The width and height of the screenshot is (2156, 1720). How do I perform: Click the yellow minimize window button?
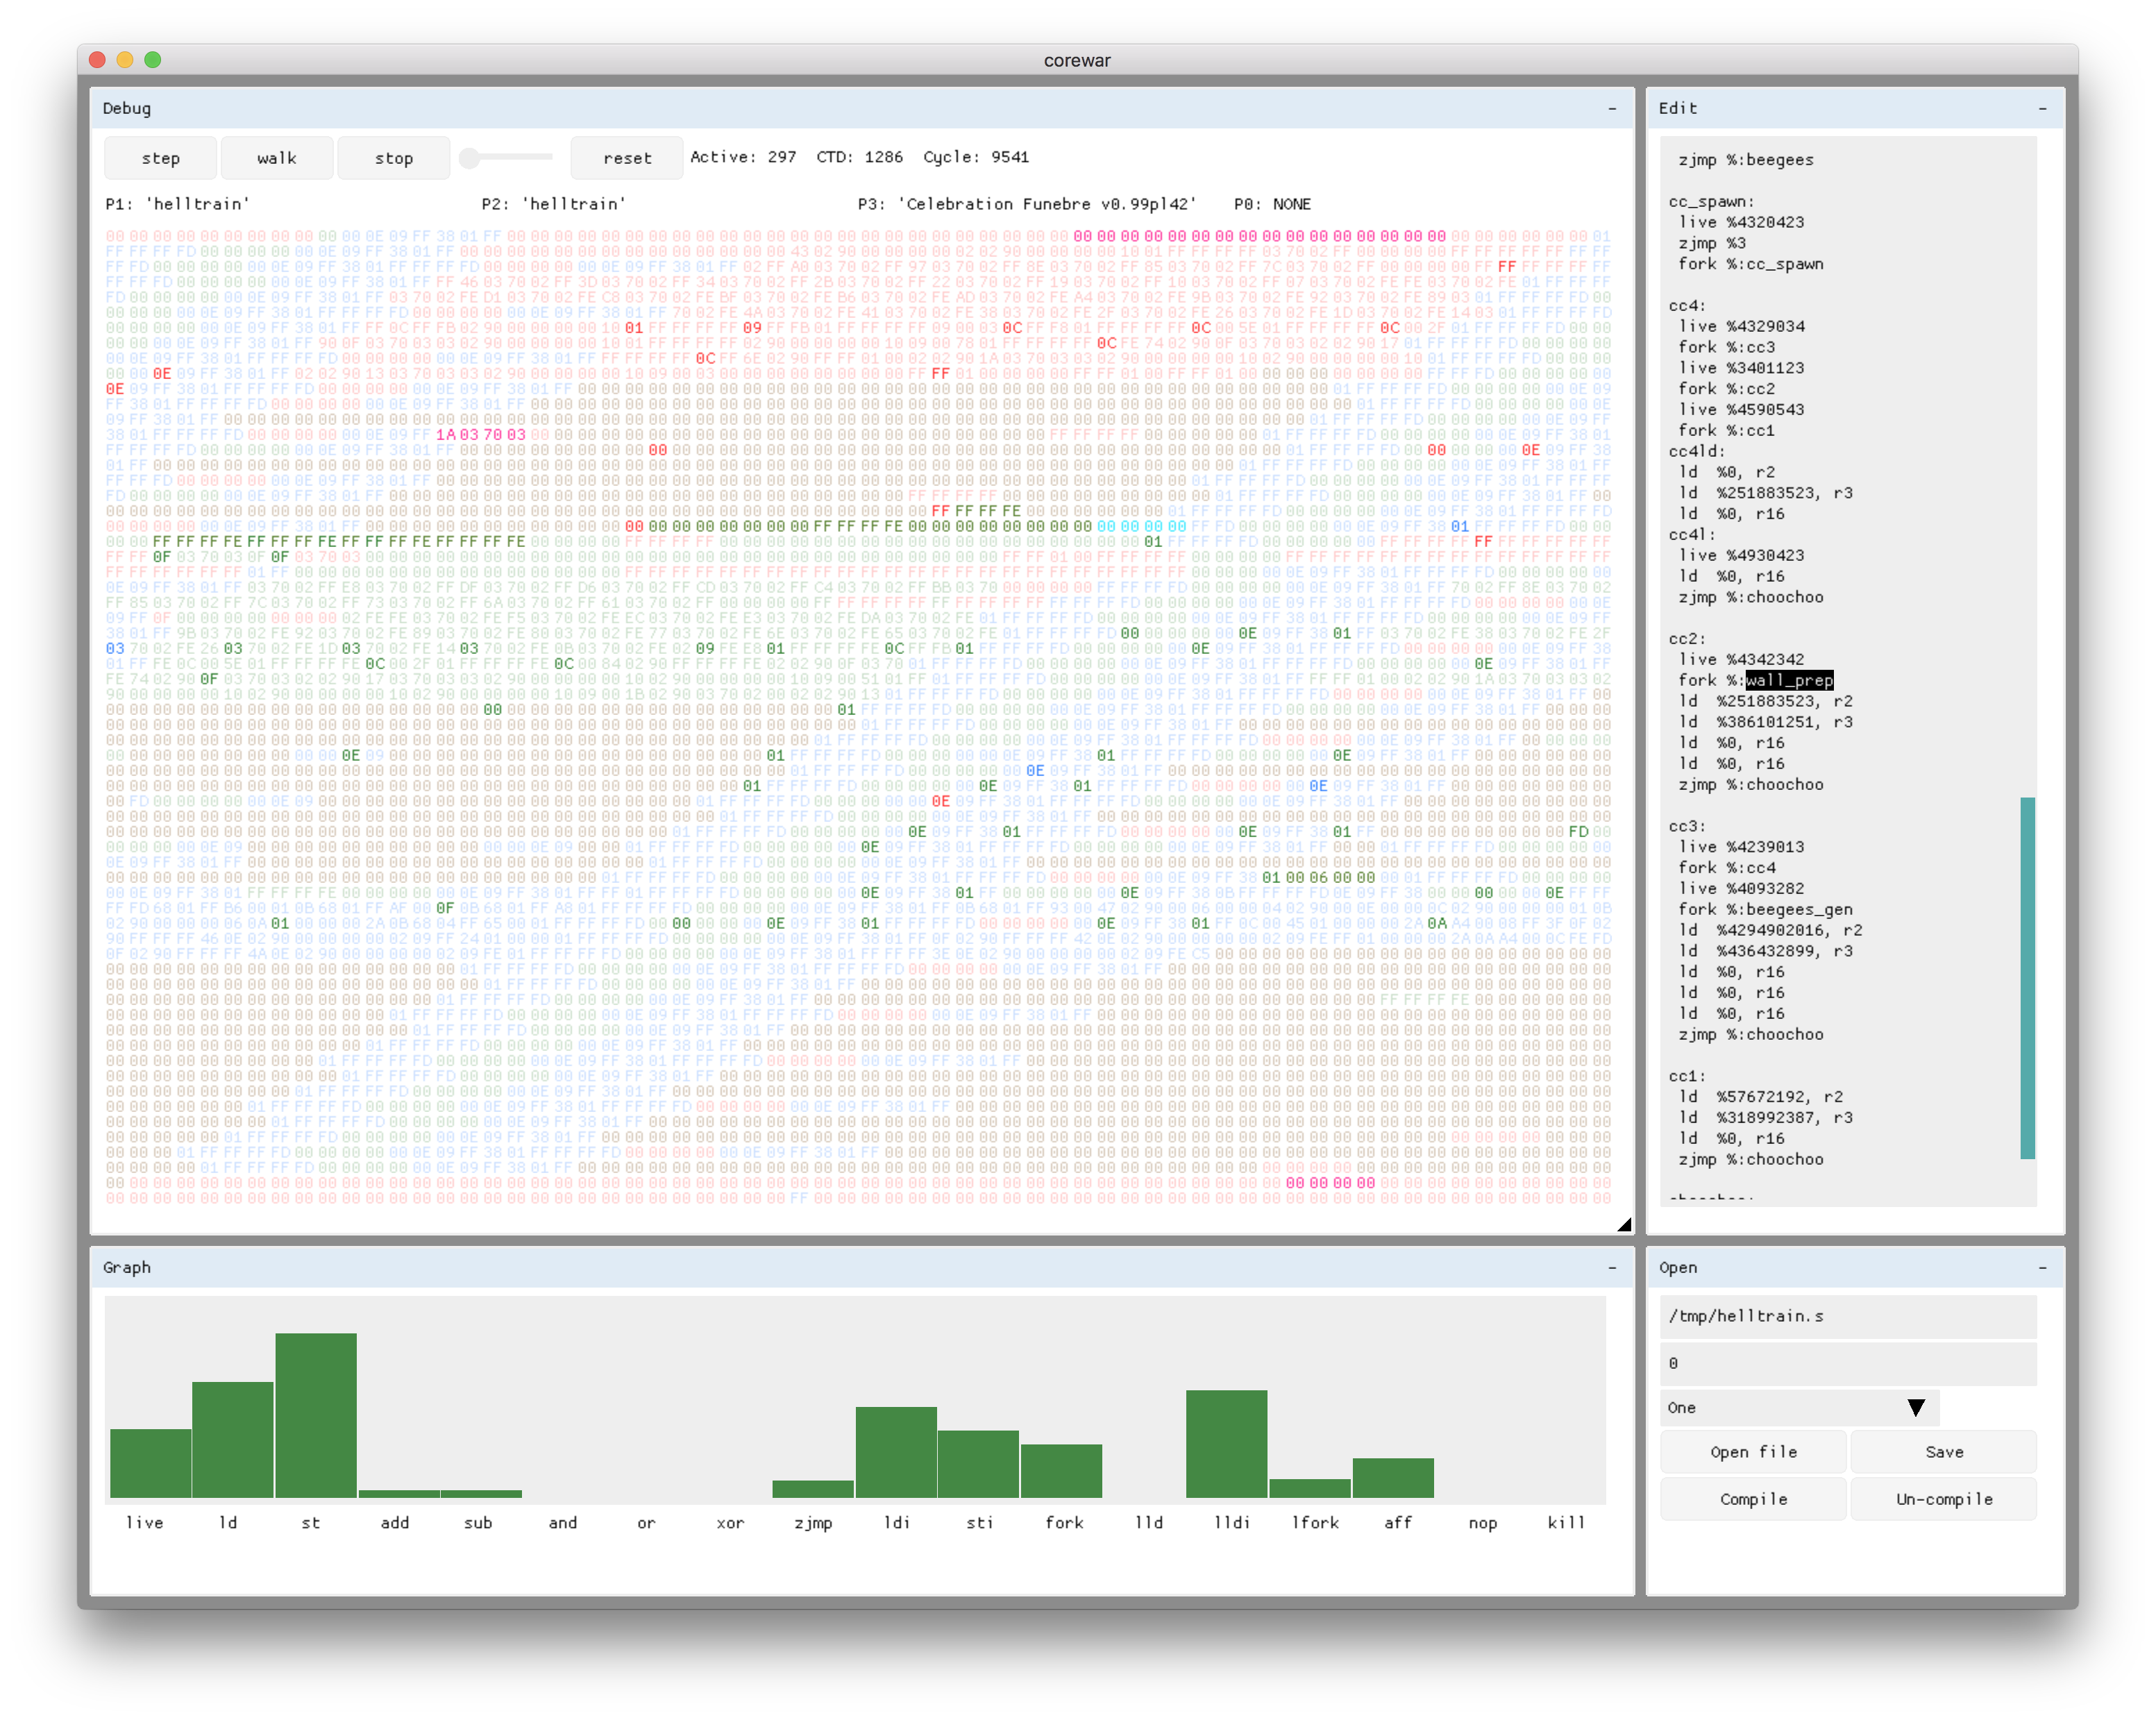pos(125,60)
